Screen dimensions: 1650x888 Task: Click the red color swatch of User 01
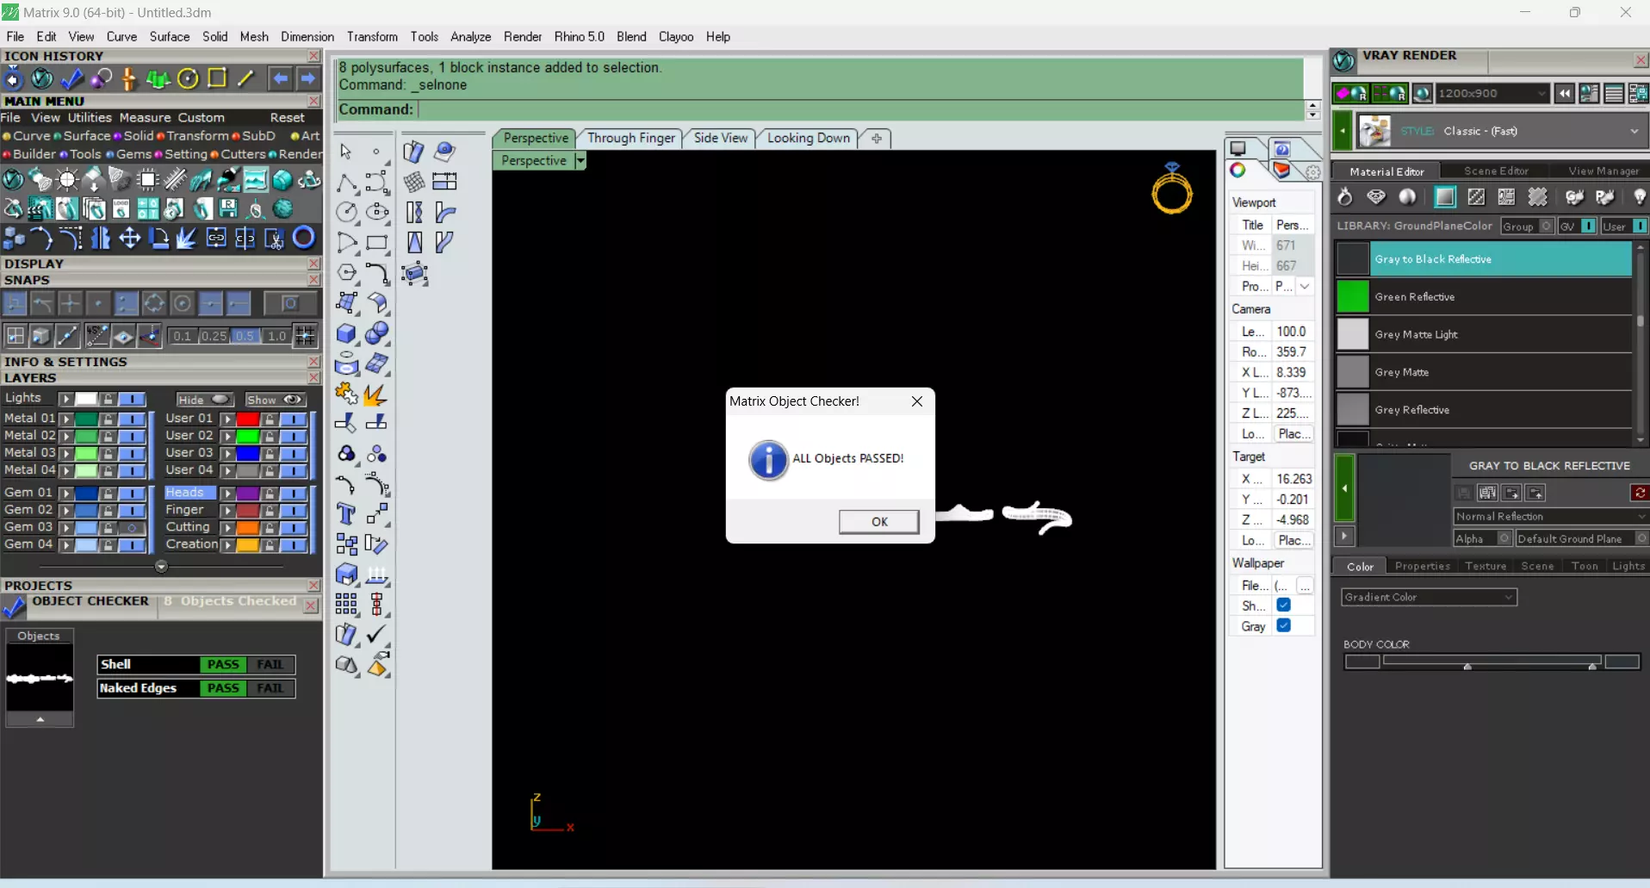(248, 419)
